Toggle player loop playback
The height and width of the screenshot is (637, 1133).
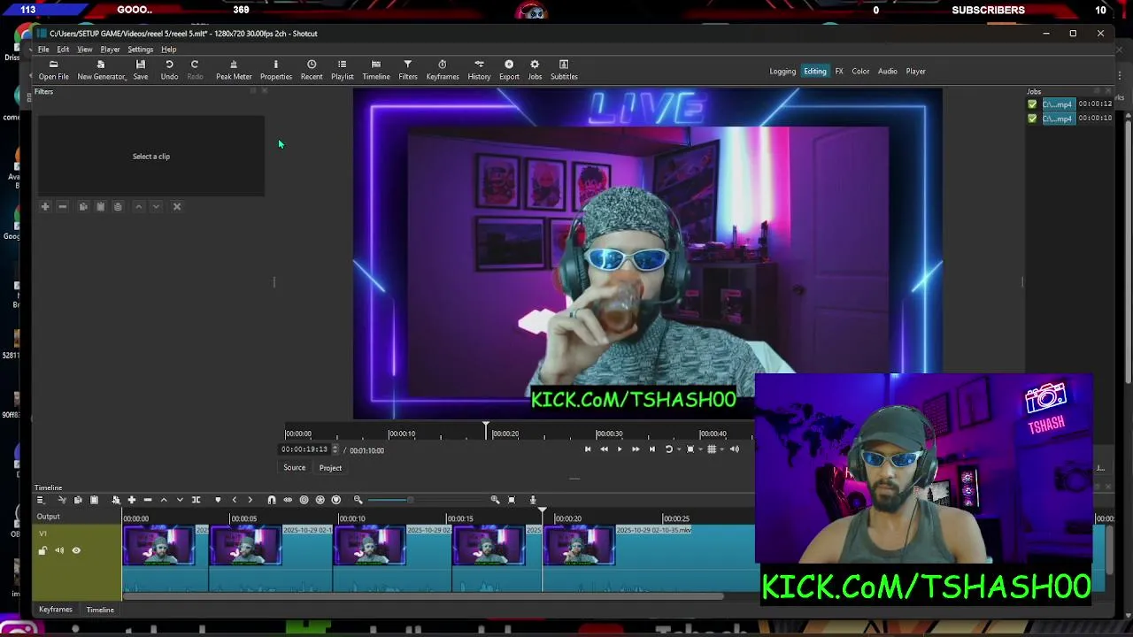point(669,449)
